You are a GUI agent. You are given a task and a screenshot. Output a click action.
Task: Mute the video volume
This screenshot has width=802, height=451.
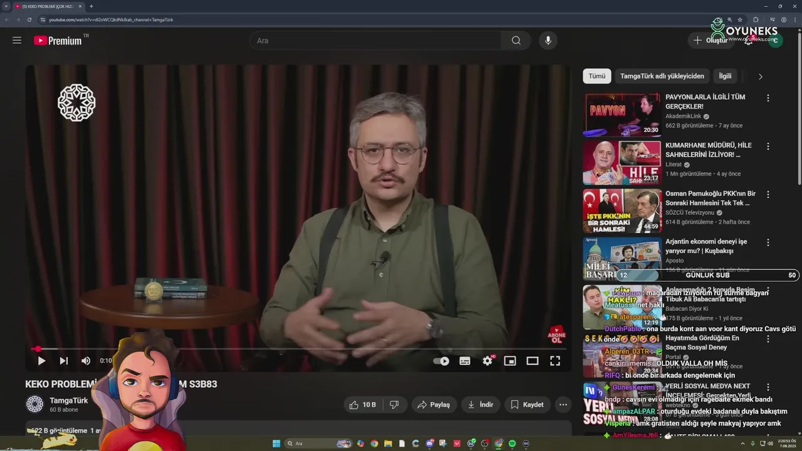click(x=86, y=361)
